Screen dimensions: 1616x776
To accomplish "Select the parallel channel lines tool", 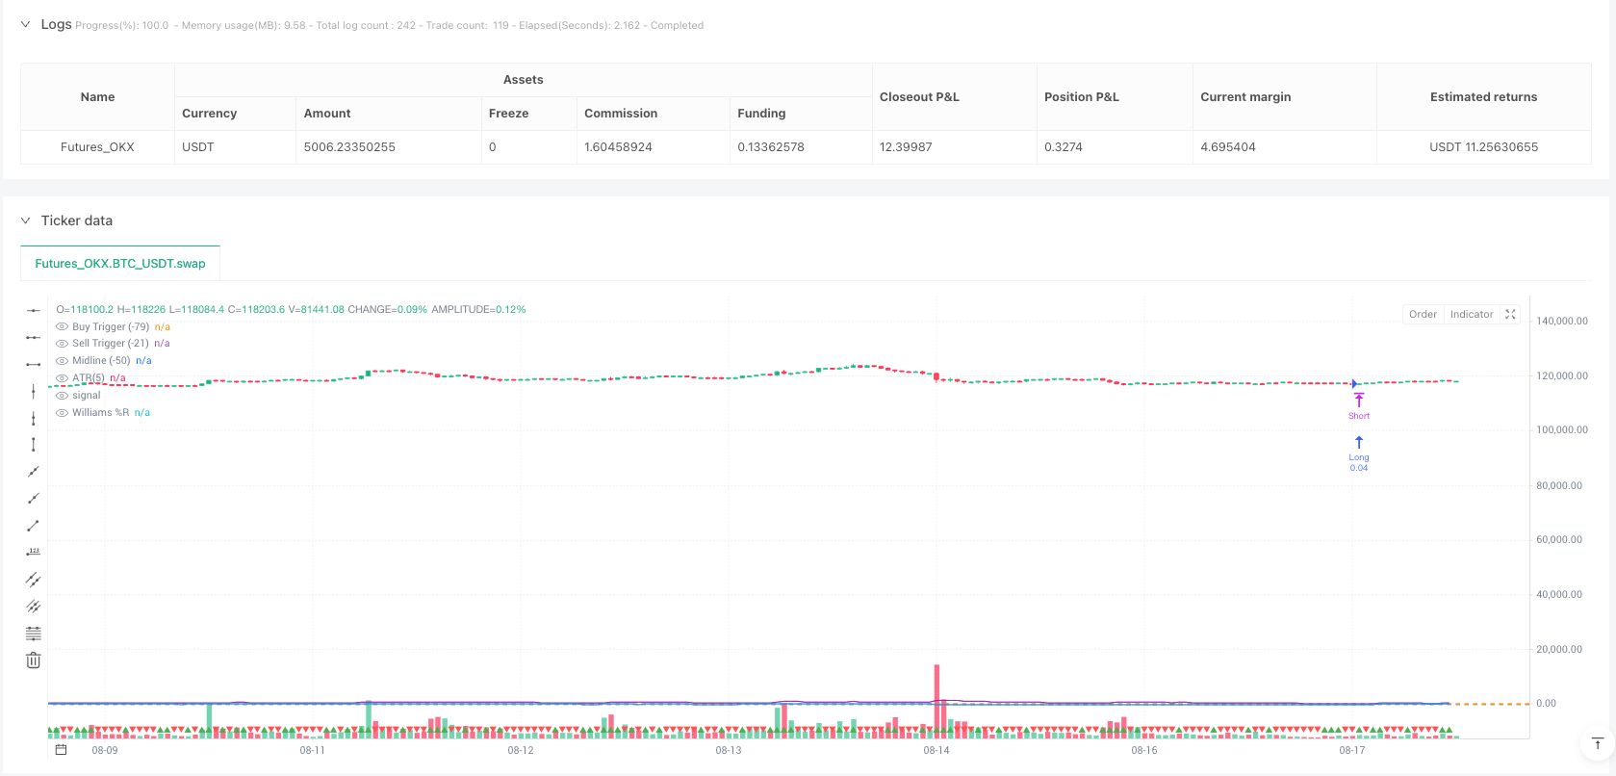I will coord(33,580).
